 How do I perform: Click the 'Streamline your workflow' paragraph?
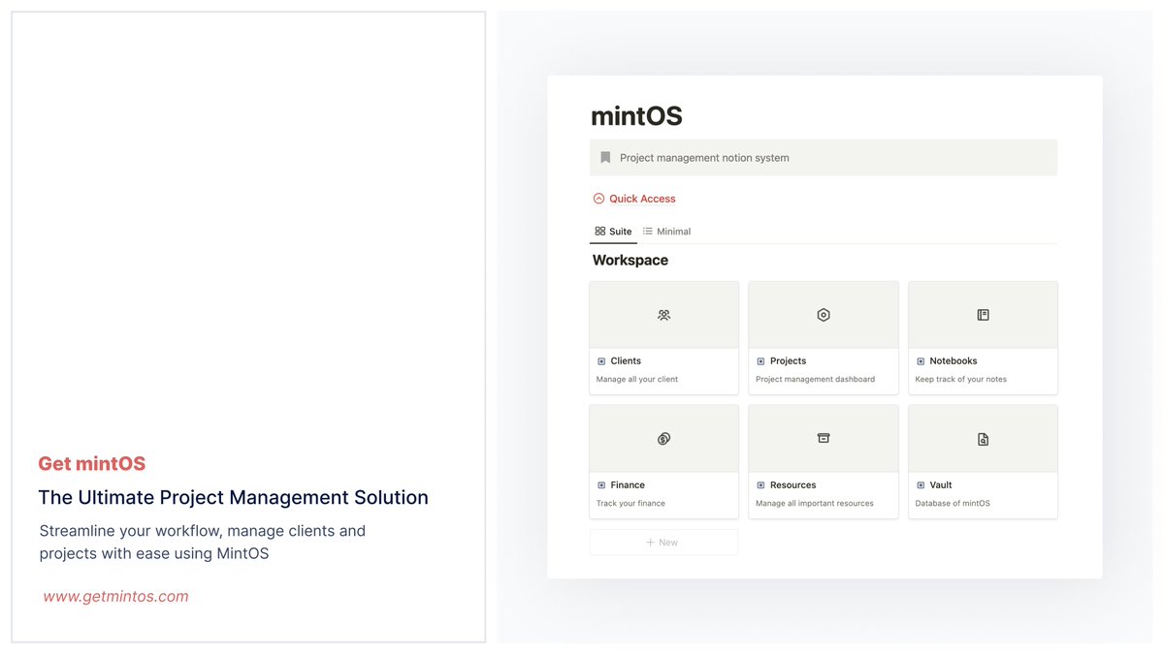(x=203, y=543)
